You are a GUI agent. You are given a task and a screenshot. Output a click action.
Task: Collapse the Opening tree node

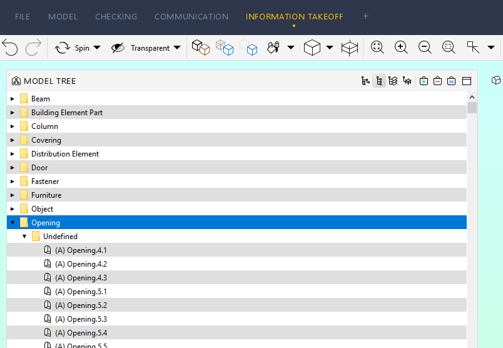12,223
